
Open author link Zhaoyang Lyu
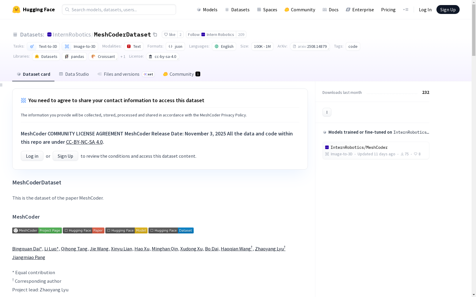click(x=270, y=249)
